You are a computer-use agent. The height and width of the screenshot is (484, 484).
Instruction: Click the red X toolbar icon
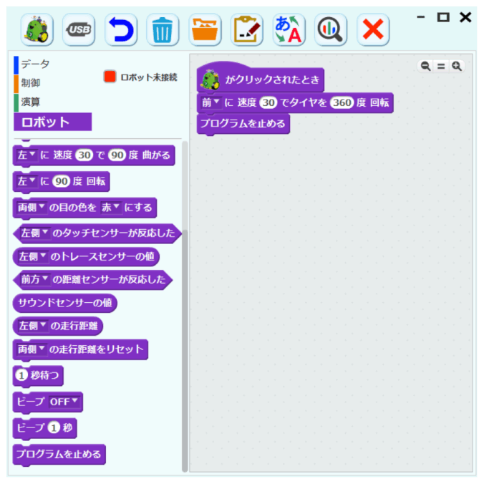tap(373, 29)
